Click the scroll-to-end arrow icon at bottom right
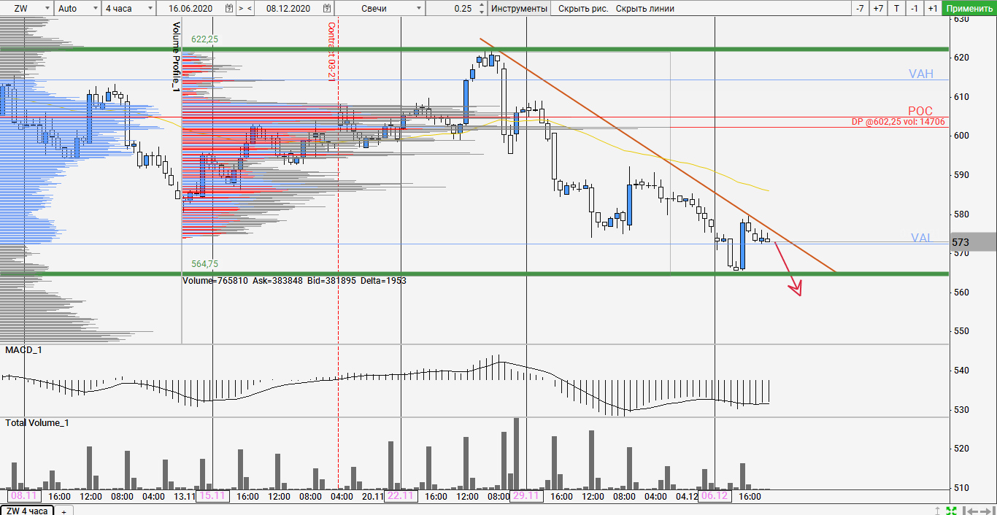 tap(986, 511)
